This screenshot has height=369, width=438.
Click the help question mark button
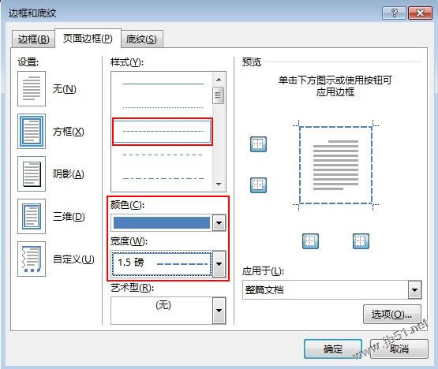pos(394,13)
